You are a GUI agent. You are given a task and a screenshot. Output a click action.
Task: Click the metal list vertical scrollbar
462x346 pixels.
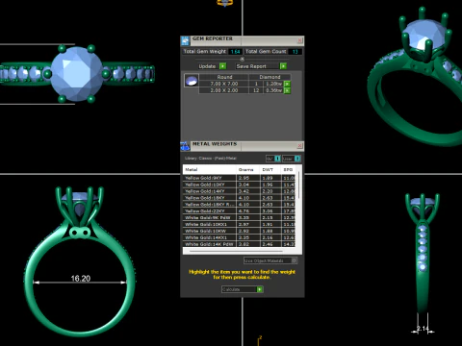pyautogui.click(x=299, y=185)
